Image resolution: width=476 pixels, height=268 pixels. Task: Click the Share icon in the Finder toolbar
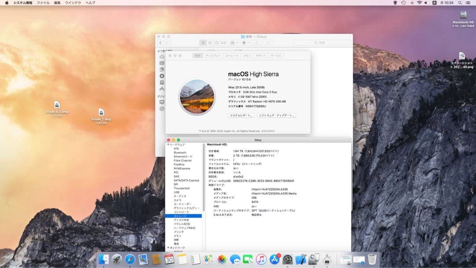(x=257, y=42)
